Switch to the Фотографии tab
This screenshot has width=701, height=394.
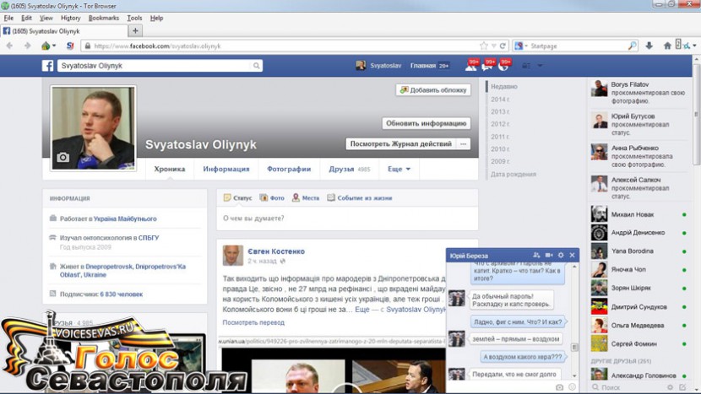click(289, 169)
